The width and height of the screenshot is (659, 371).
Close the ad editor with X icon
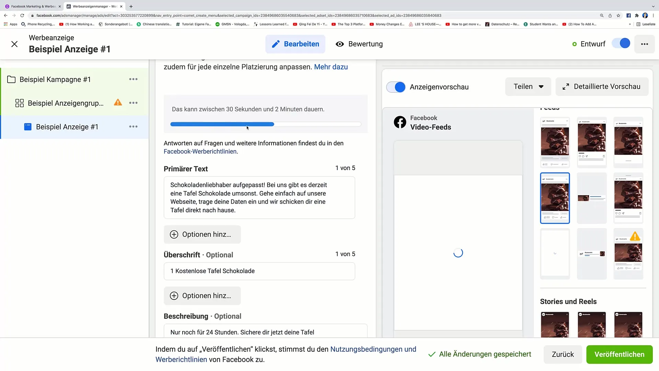14,44
